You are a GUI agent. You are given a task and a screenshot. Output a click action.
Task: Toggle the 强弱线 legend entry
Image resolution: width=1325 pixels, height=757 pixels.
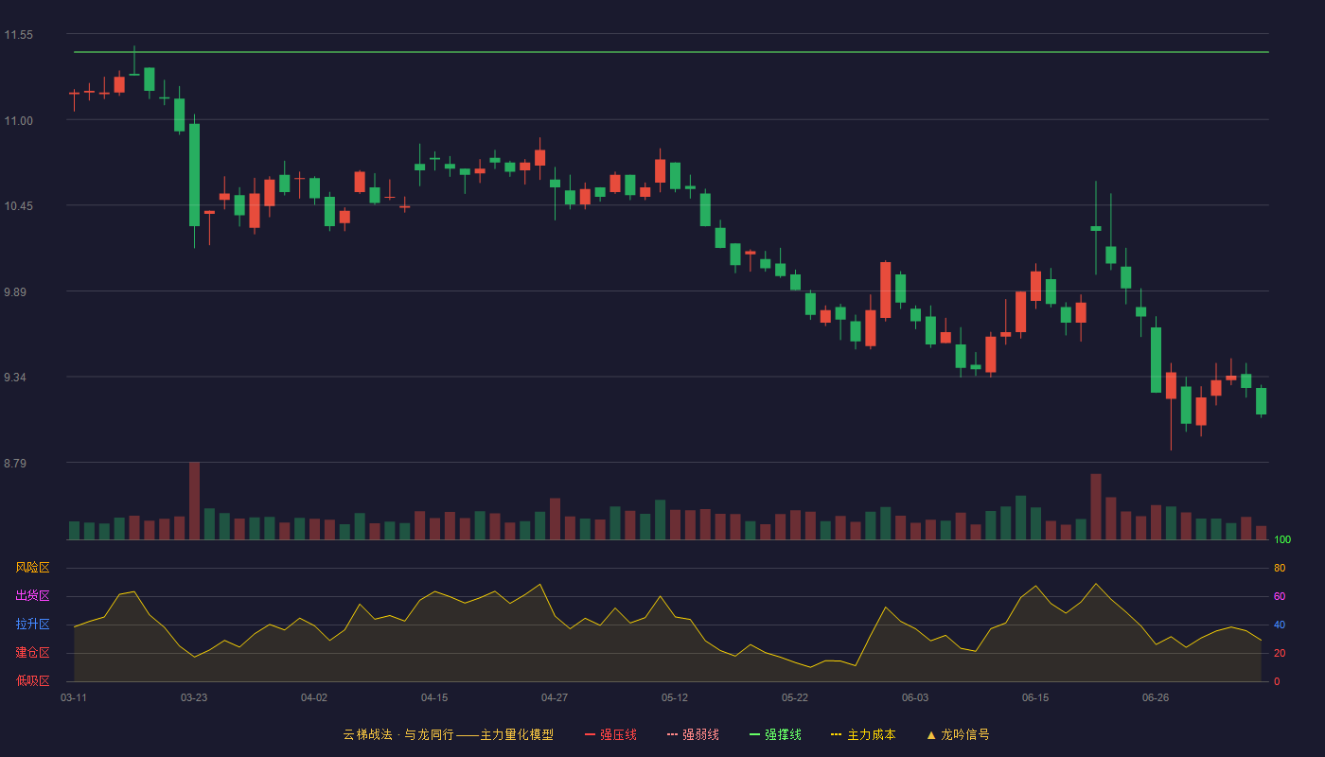point(693,734)
